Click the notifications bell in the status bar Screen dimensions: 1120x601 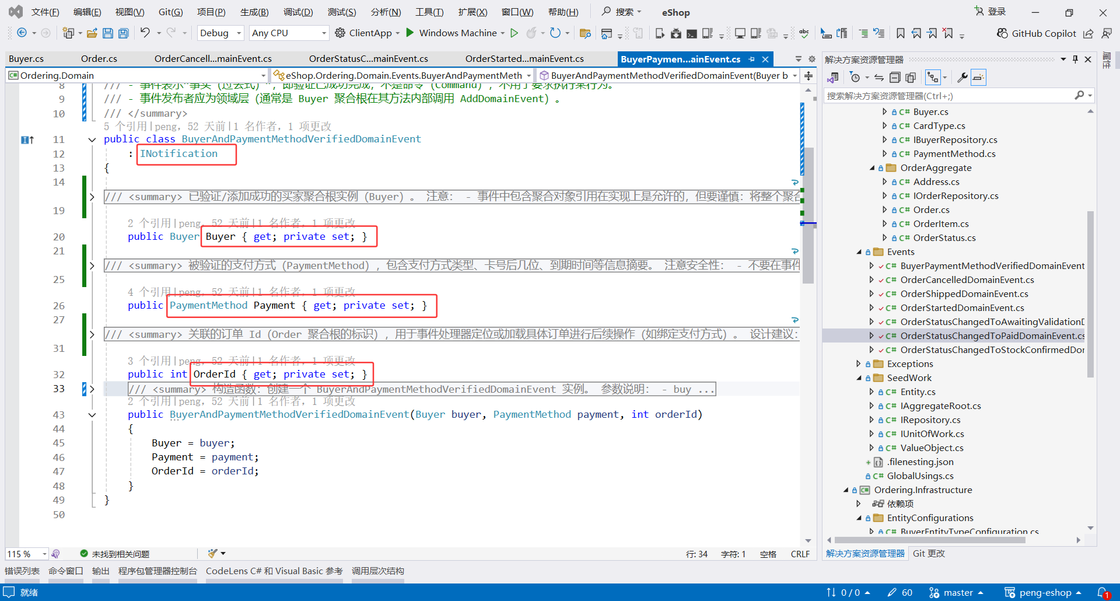click(1103, 593)
